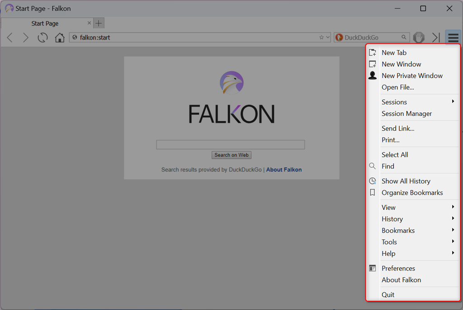Choose New Tab from menu

point(413,52)
